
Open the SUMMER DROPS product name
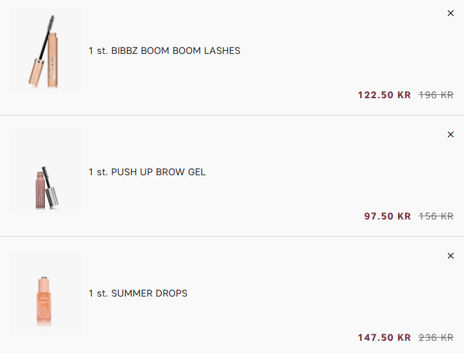(149, 293)
